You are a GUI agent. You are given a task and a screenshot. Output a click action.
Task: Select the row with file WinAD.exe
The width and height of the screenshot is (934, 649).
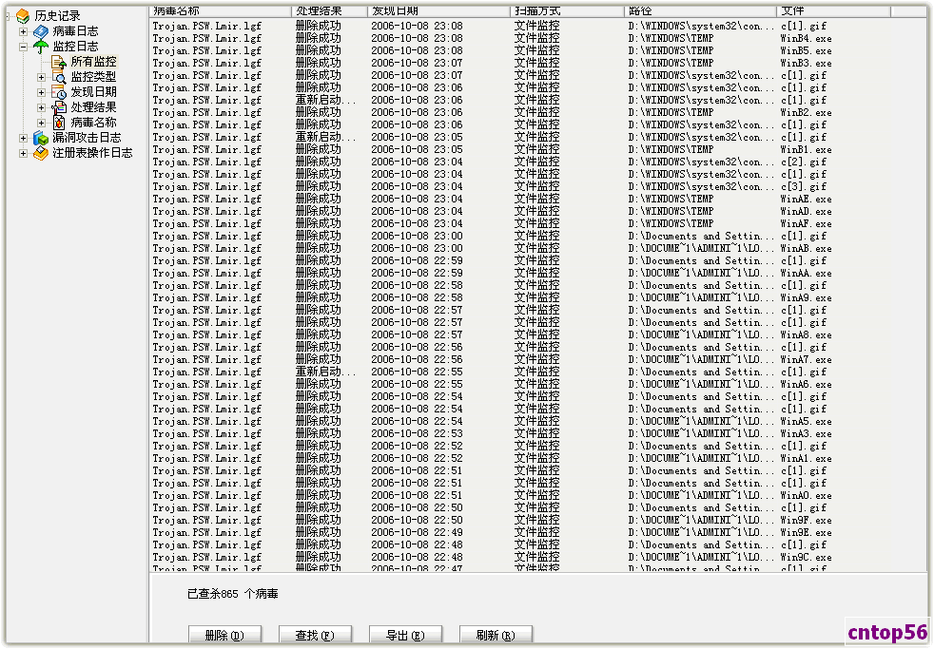pyautogui.click(x=538, y=211)
